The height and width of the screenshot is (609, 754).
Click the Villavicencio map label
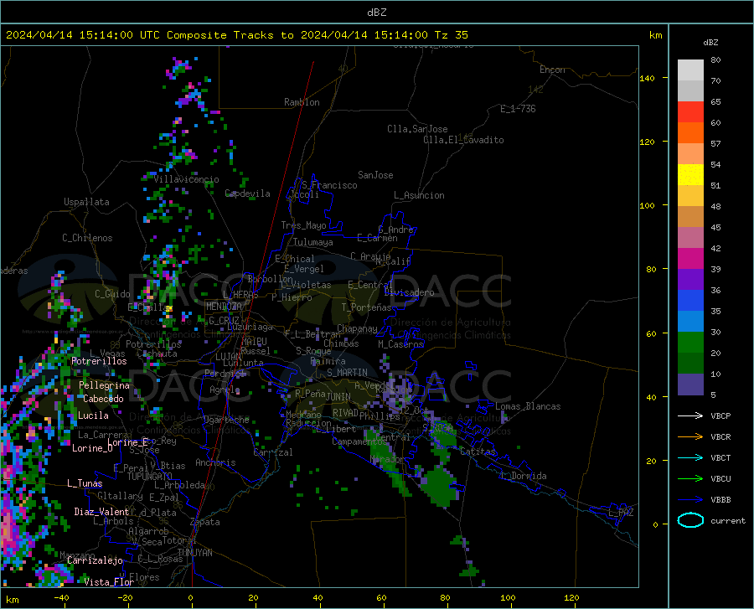187,179
